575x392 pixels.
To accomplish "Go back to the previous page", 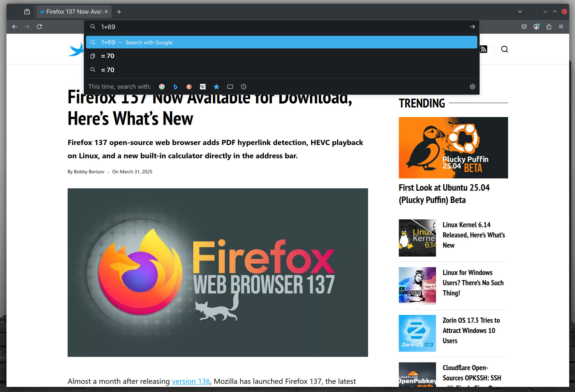I will click(15, 27).
